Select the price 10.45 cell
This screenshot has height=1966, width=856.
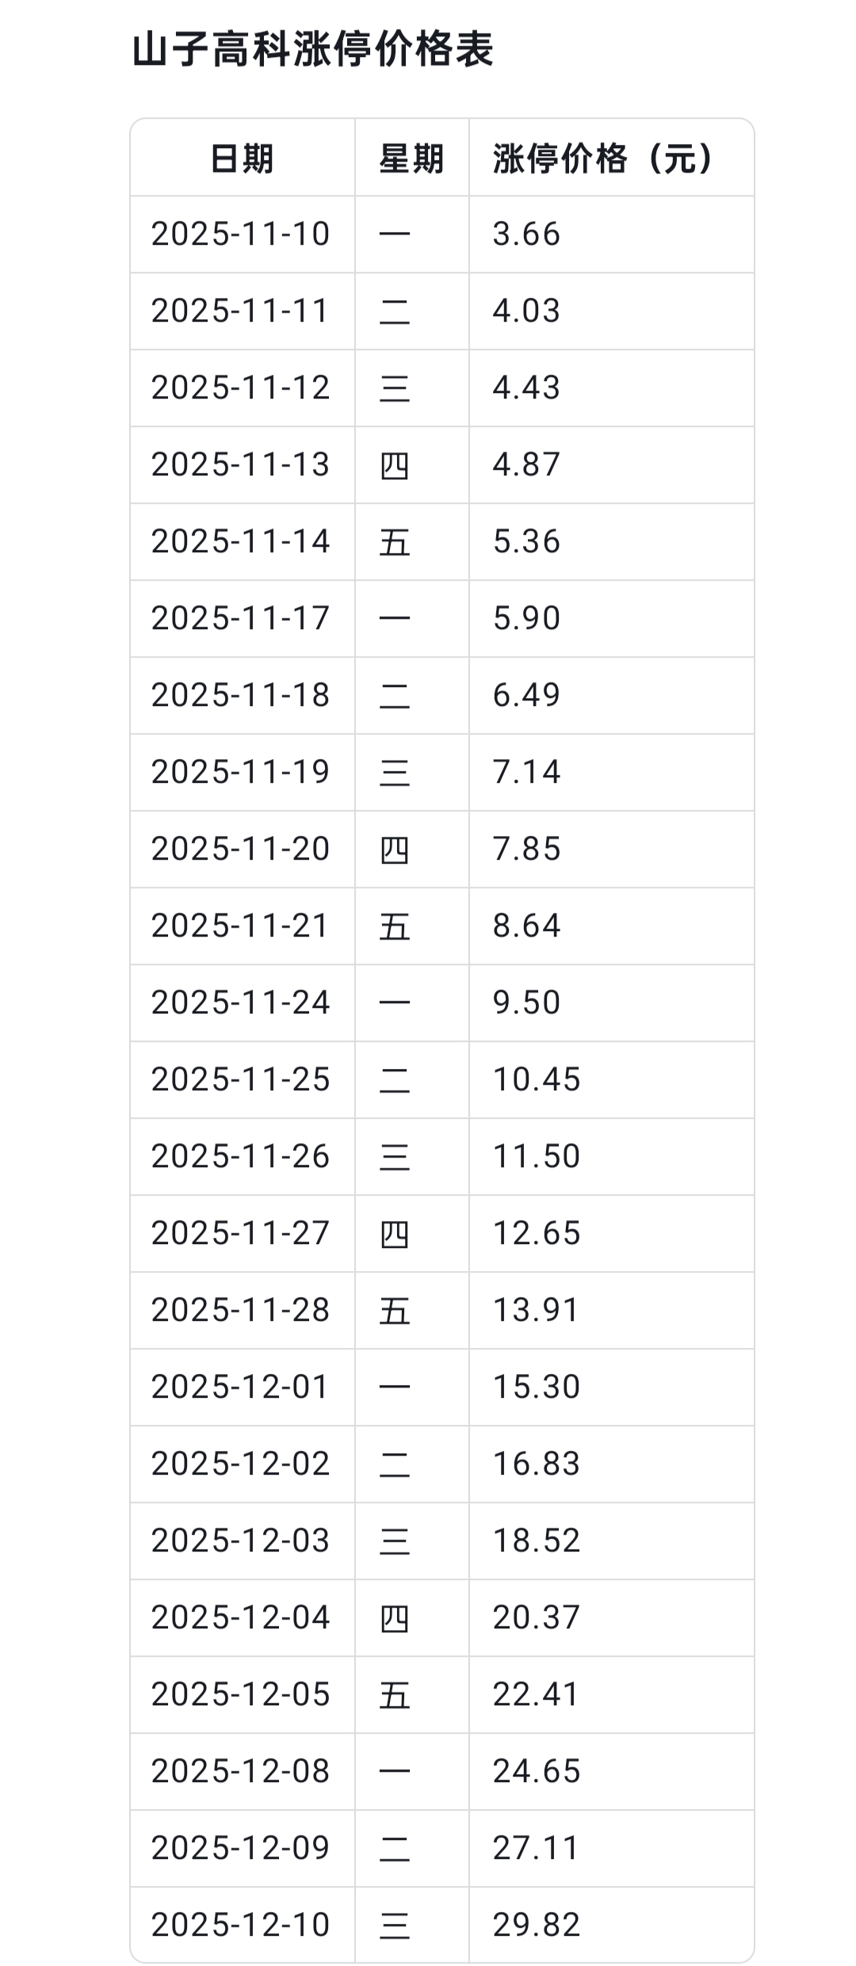tap(537, 1079)
